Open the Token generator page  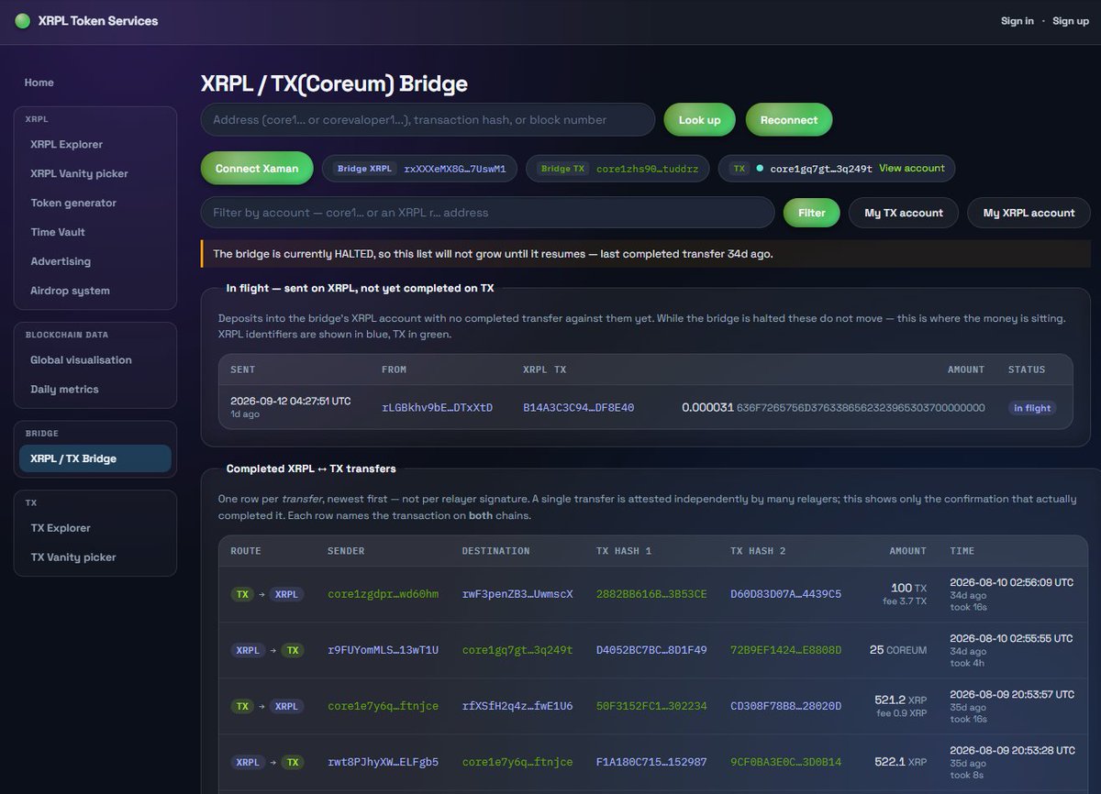coord(73,203)
